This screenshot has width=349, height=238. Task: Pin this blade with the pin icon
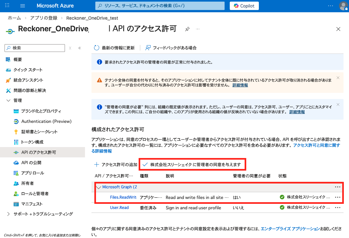pos(187,29)
